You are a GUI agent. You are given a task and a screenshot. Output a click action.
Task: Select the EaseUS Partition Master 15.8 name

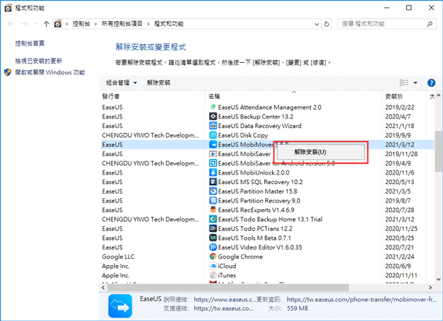[x=258, y=192]
